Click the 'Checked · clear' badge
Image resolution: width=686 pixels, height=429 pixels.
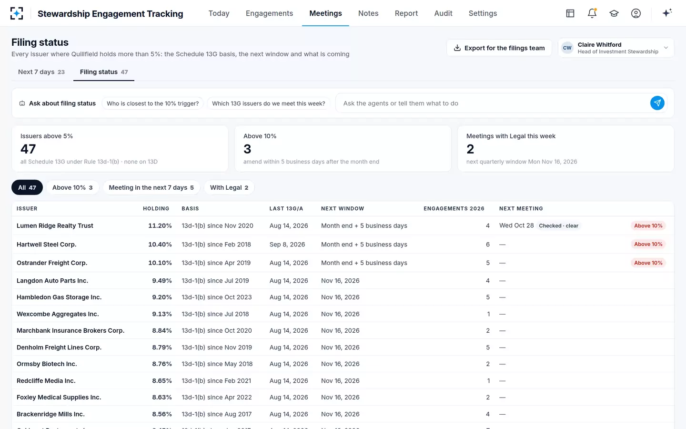tap(559, 226)
